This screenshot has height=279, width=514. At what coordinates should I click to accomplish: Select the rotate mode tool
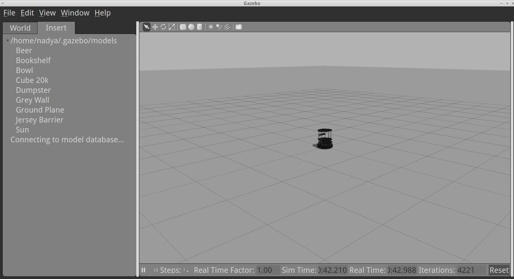point(163,27)
